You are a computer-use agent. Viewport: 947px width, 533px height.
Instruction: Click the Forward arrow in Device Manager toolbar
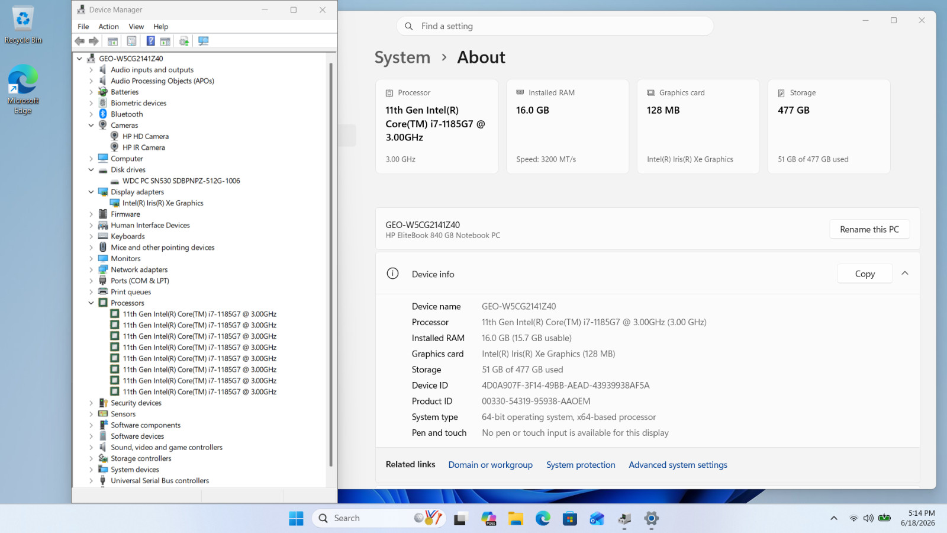(94, 41)
